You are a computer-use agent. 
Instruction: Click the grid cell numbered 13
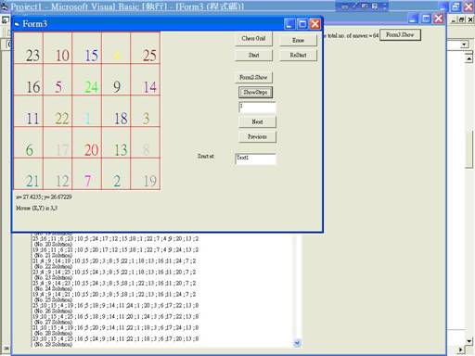click(x=116, y=143)
